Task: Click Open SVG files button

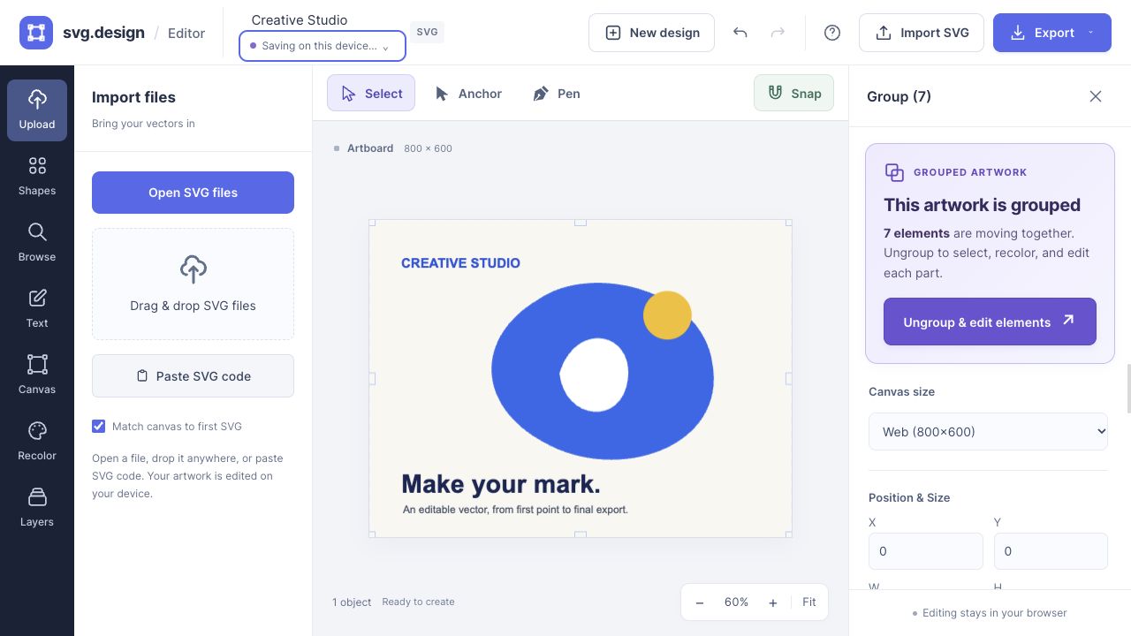Action: pyautogui.click(x=193, y=193)
